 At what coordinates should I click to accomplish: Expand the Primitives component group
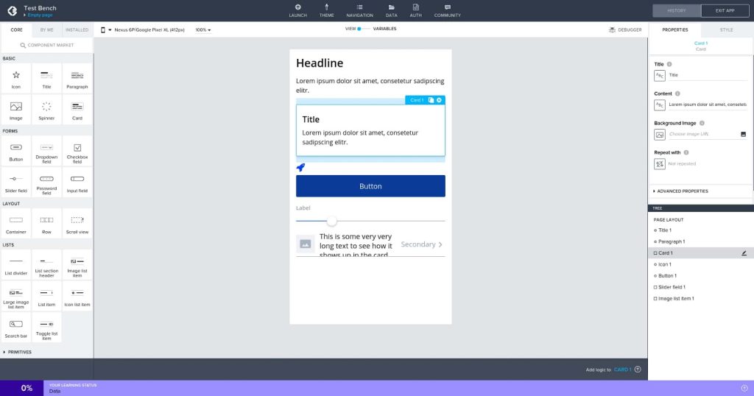18,353
